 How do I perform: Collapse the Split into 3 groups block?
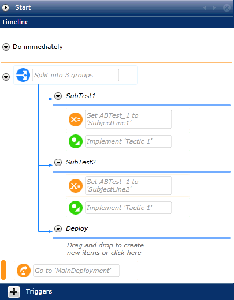point(6,77)
